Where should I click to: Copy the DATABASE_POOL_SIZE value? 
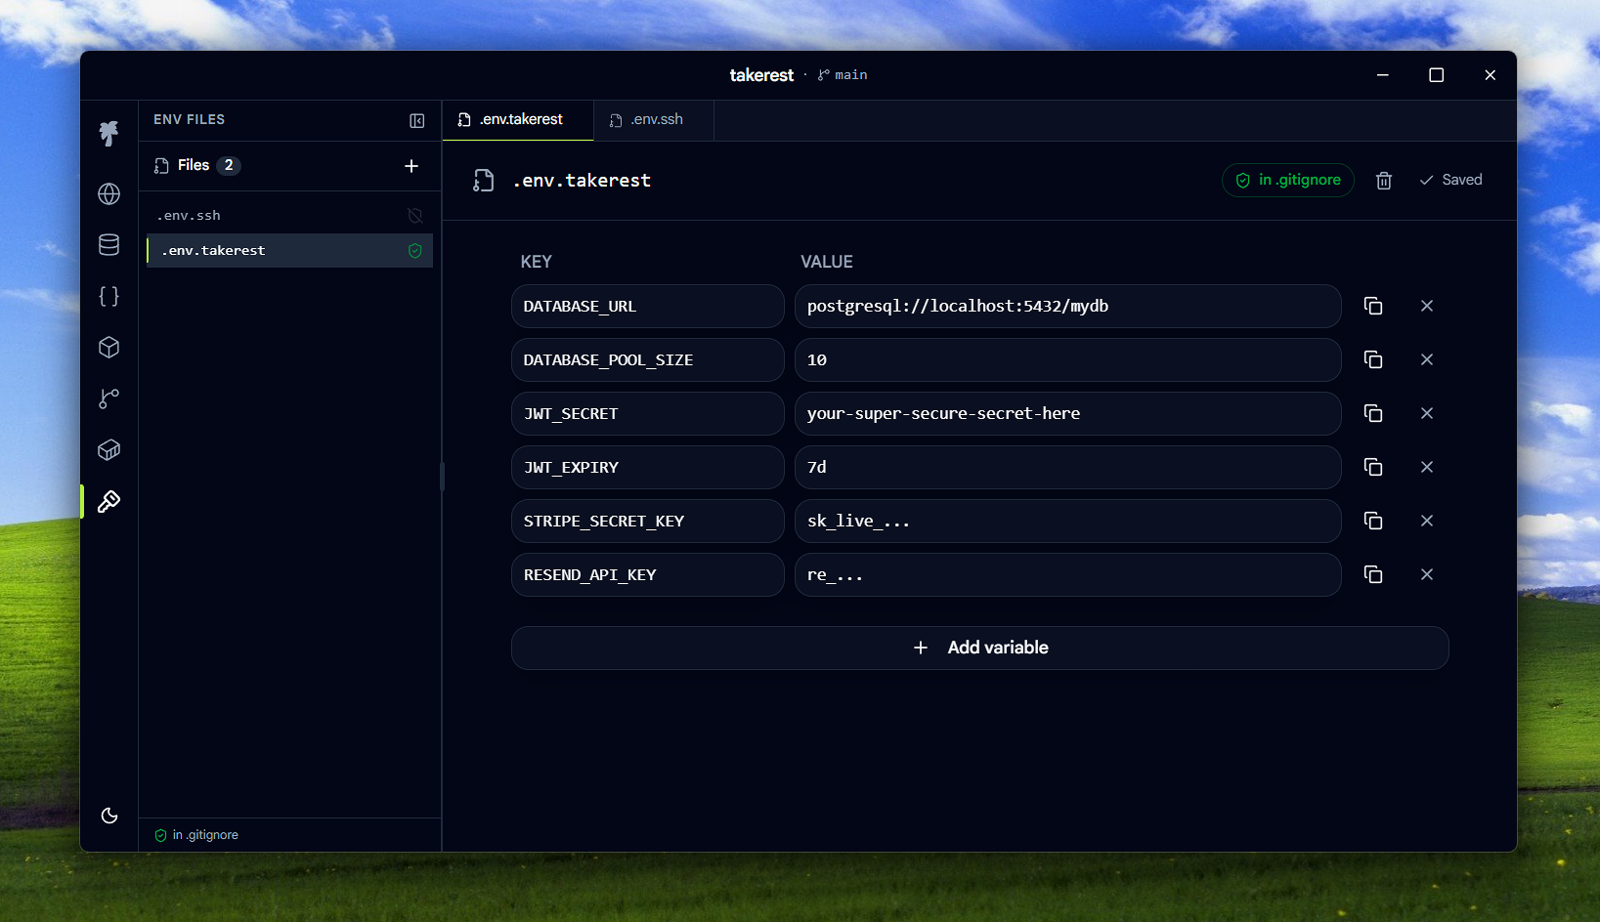[x=1372, y=360]
